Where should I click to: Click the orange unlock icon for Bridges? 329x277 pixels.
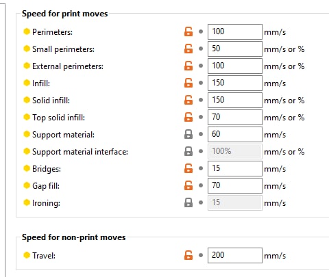click(188, 168)
